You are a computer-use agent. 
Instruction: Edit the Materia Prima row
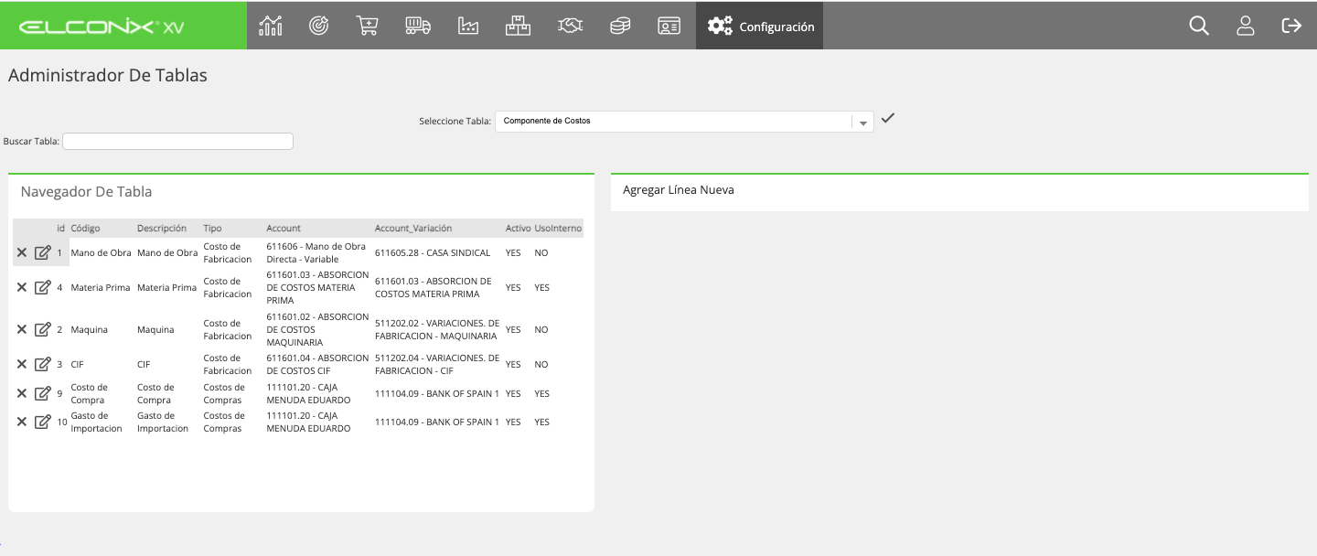pyautogui.click(x=42, y=287)
